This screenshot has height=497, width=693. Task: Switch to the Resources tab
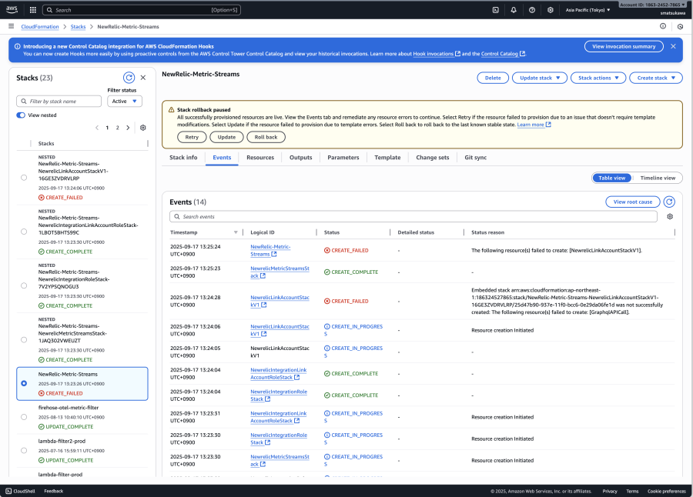tap(260, 157)
